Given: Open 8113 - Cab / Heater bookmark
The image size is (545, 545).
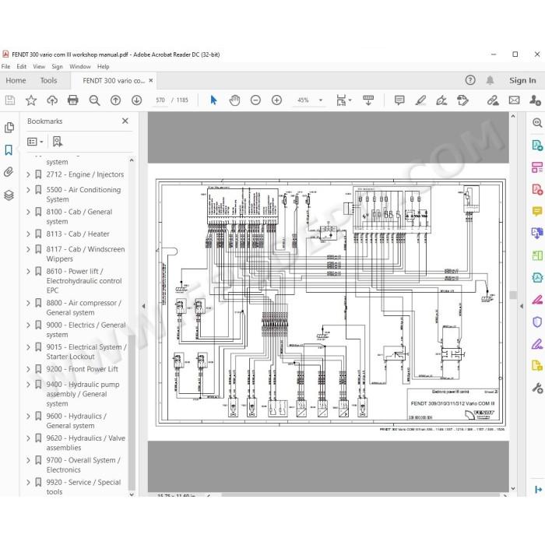Looking at the screenshot, I should (x=78, y=234).
